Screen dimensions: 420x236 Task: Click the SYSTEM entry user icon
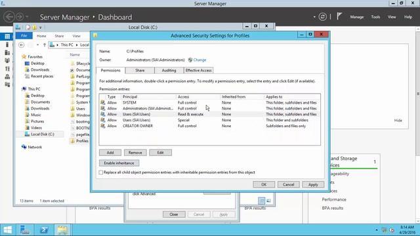102,102
